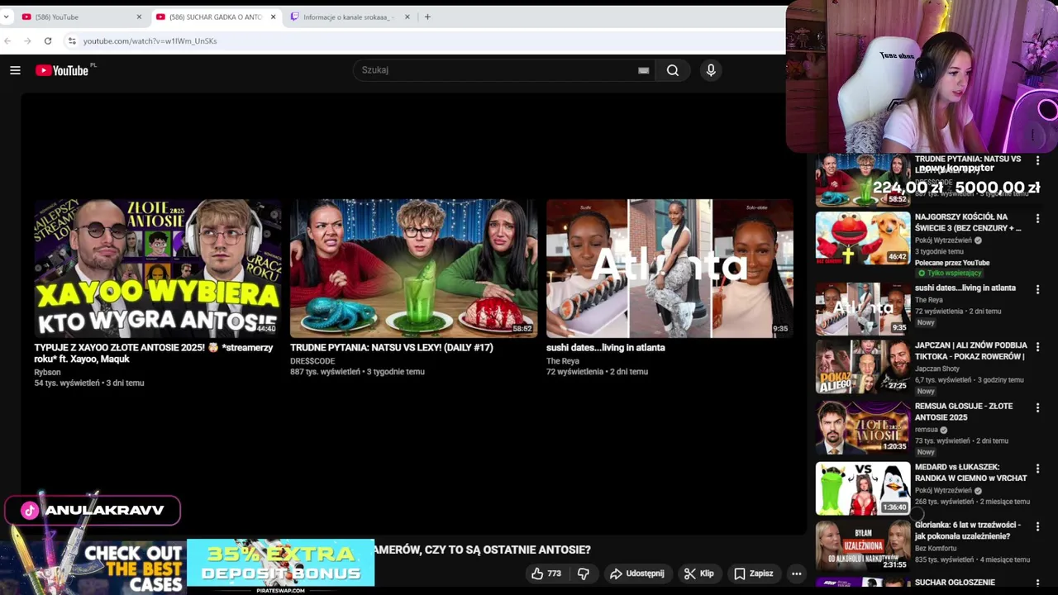Screen dimensions: 1058x595
Task: Open the Atlanta sushi dates end-screen thumbnail
Action: (670, 268)
